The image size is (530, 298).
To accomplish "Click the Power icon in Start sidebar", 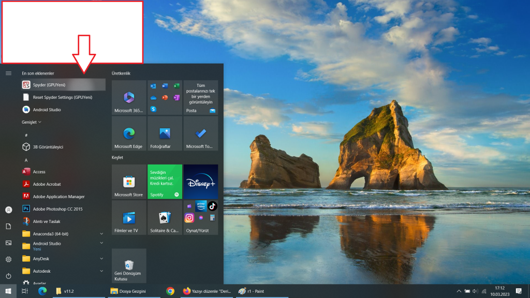I will pyautogui.click(x=8, y=276).
